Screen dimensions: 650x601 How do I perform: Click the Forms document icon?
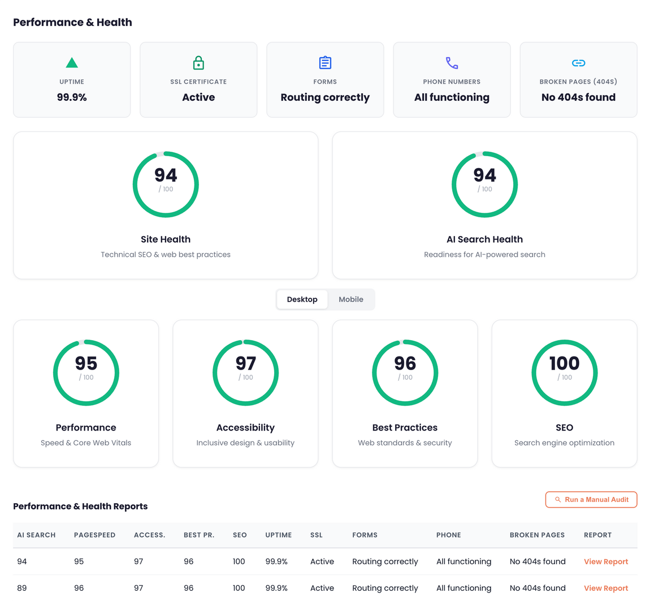325,62
